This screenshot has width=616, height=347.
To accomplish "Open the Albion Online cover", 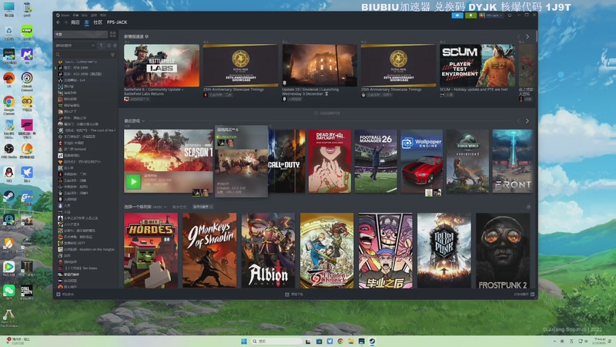I will [x=268, y=251].
